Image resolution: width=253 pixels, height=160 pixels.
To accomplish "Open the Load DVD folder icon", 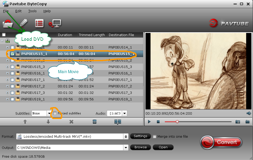I will click(x=8, y=23).
